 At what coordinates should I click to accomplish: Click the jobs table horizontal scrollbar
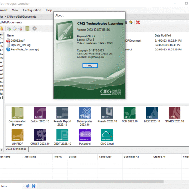click(x=82, y=181)
